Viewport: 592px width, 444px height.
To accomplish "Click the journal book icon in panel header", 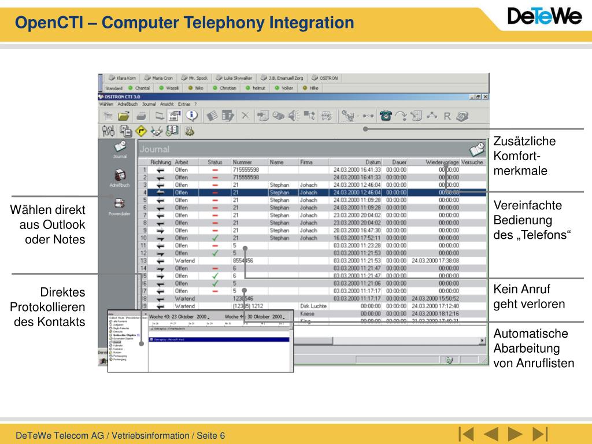I will coord(477,149).
